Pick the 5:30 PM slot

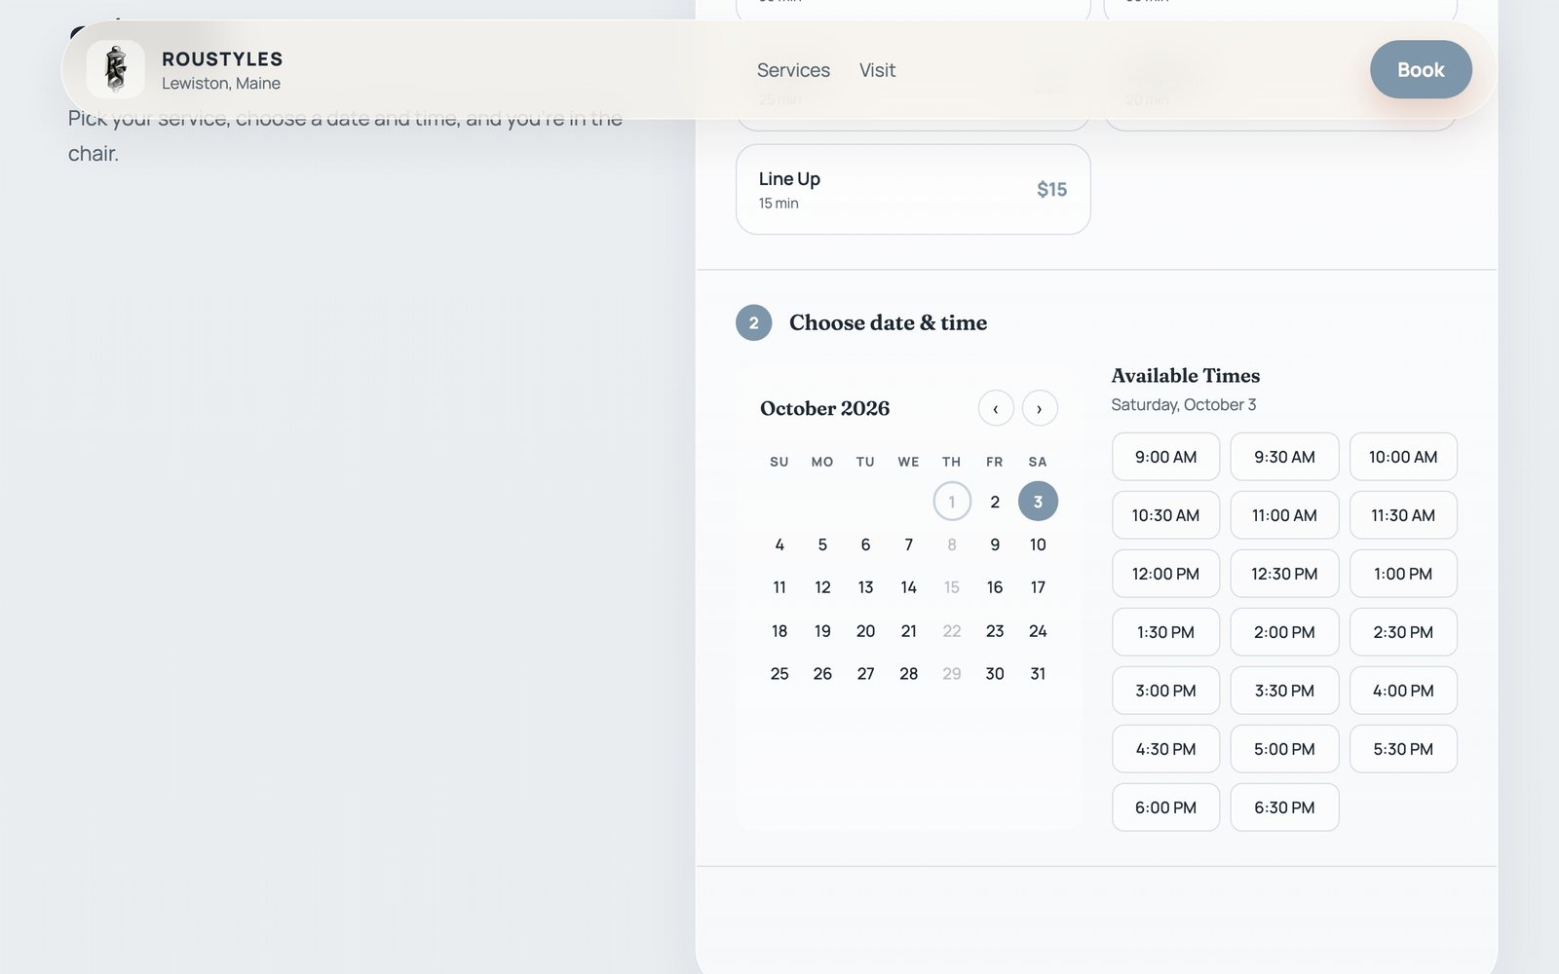click(1403, 749)
